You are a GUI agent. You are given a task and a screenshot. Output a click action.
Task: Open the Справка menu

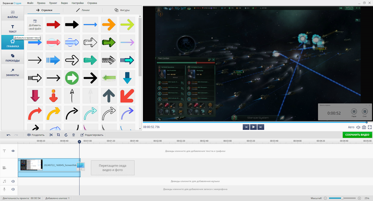tap(92, 3)
